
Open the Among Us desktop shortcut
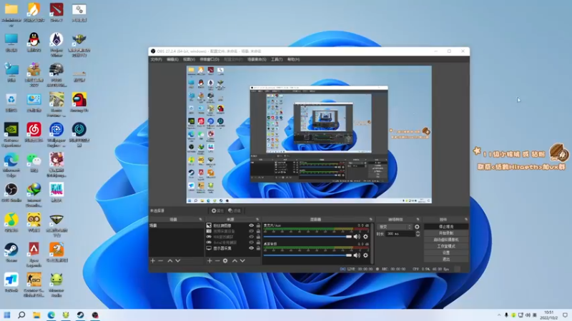click(79, 102)
